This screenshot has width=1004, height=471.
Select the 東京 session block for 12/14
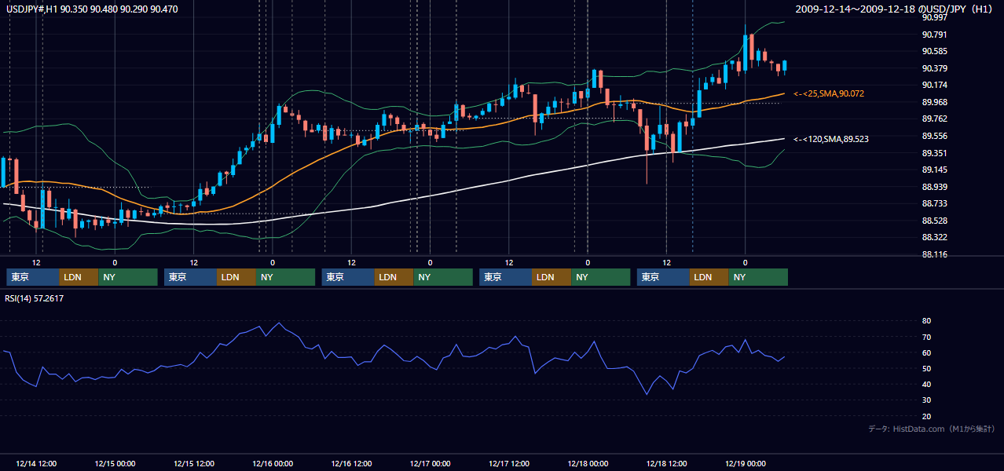pyautogui.click(x=33, y=277)
